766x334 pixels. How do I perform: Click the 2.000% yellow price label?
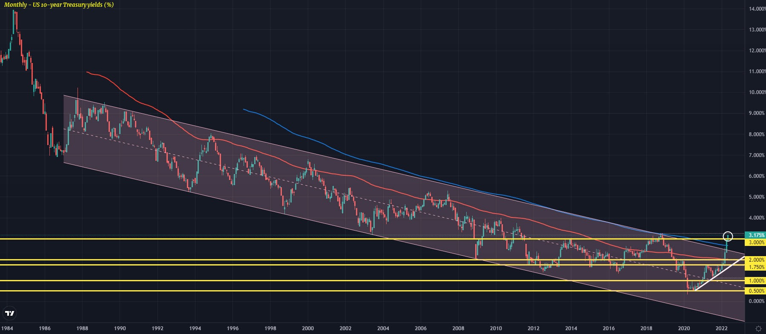756,260
